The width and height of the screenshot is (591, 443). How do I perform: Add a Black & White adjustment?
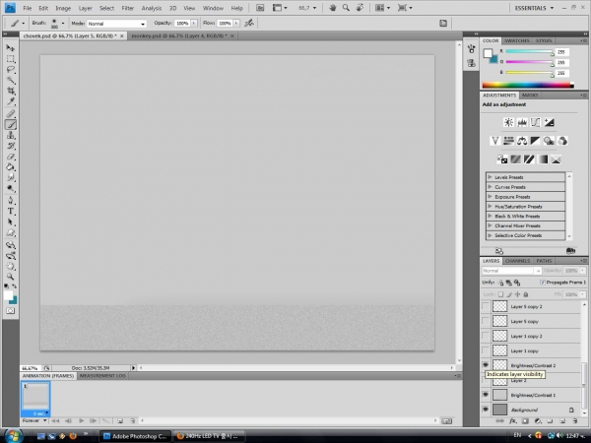535,141
